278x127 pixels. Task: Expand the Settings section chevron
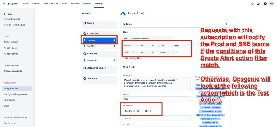click(226, 24)
